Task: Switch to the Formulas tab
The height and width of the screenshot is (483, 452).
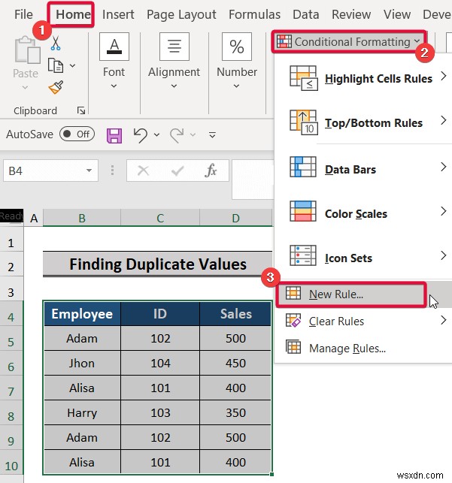Action: pos(254,14)
